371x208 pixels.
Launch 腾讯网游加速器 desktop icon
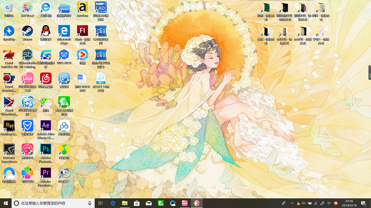[x=46, y=59]
